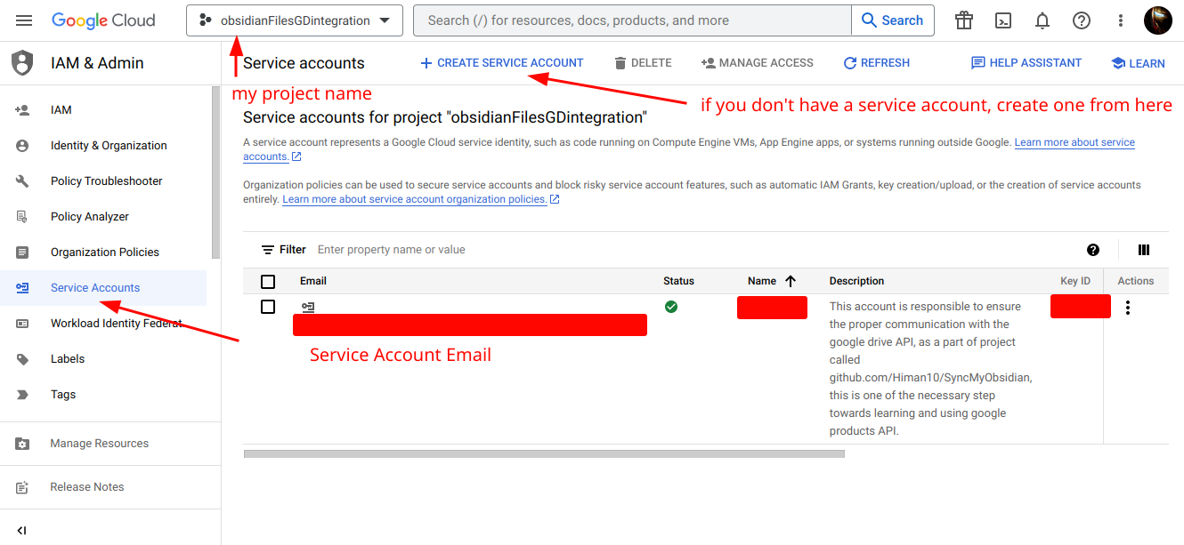Sort by Email column header
Image resolution: width=1184 pixels, height=545 pixels.
313,281
